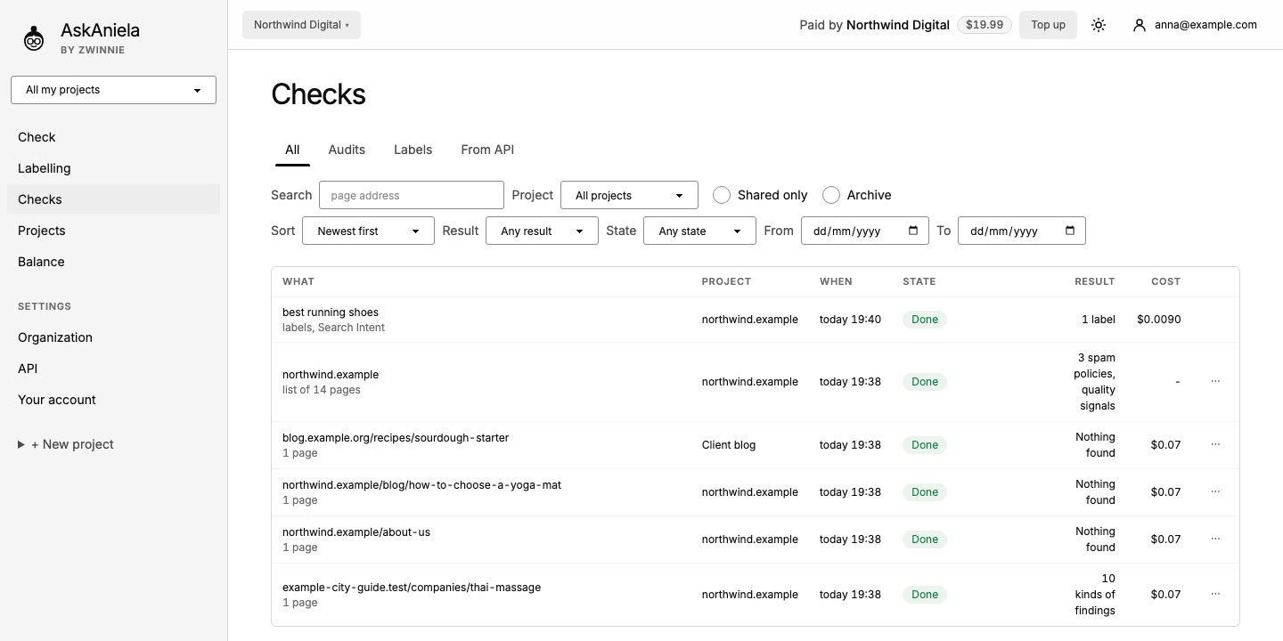Select the Archive radio option
This screenshot has height=641, width=1283.
coord(831,195)
